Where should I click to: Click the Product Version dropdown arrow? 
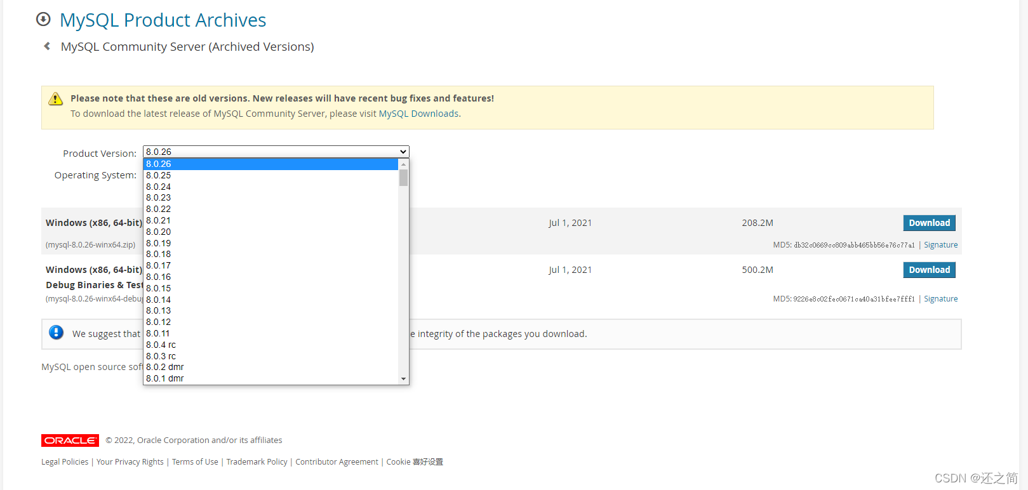point(403,152)
